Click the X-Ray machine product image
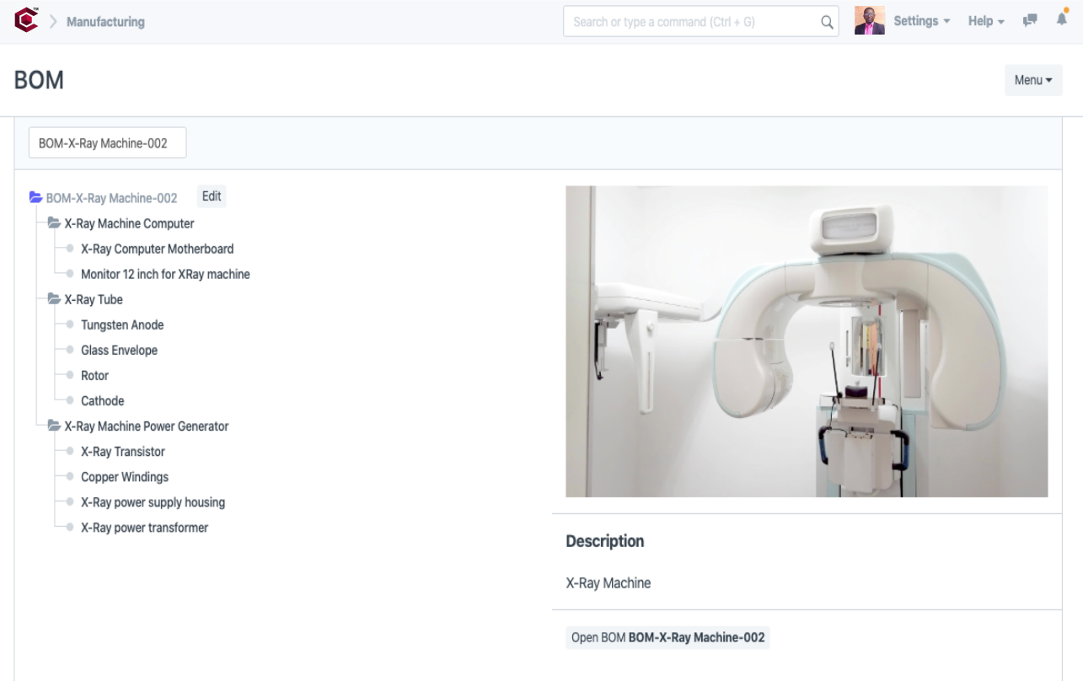The image size is (1083, 681). pyautogui.click(x=807, y=341)
